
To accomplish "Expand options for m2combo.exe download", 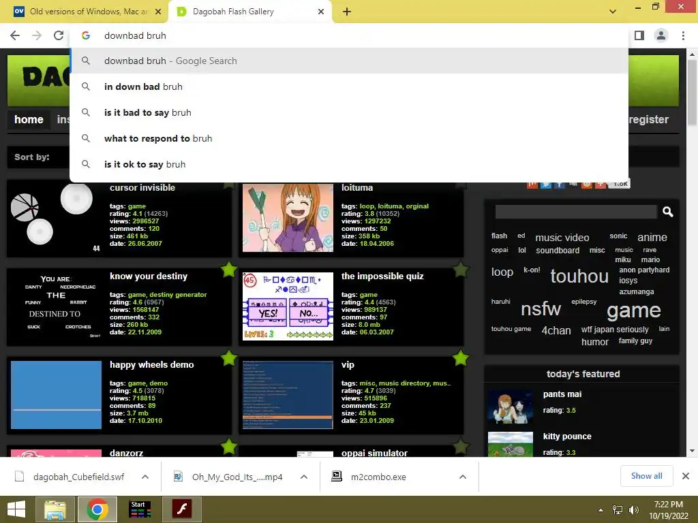I will [463, 477].
